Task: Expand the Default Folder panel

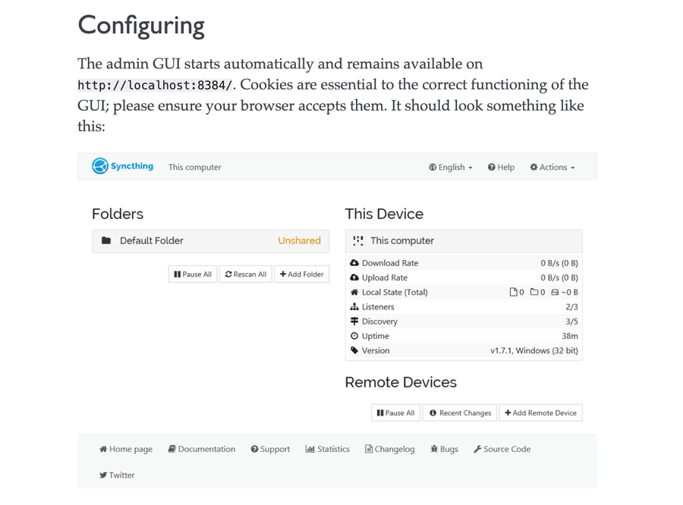Action: 211,240
